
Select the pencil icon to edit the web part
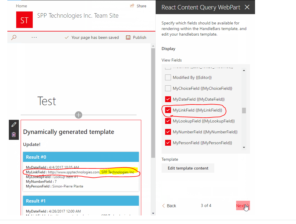point(14,125)
